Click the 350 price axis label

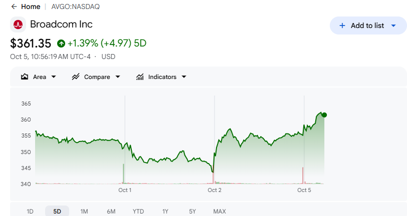point(26,152)
